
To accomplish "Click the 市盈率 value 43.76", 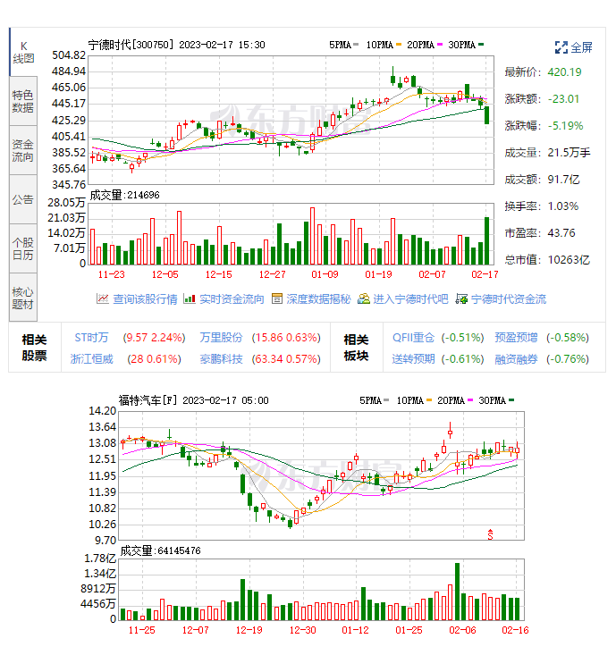I will 561,233.
